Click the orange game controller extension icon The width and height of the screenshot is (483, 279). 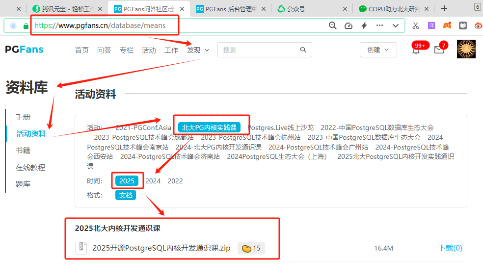coord(447,25)
